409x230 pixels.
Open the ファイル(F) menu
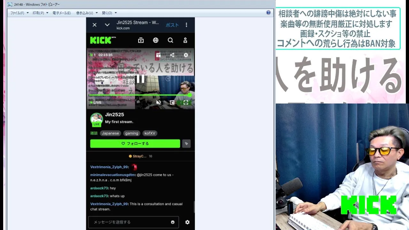click(17, 13)
